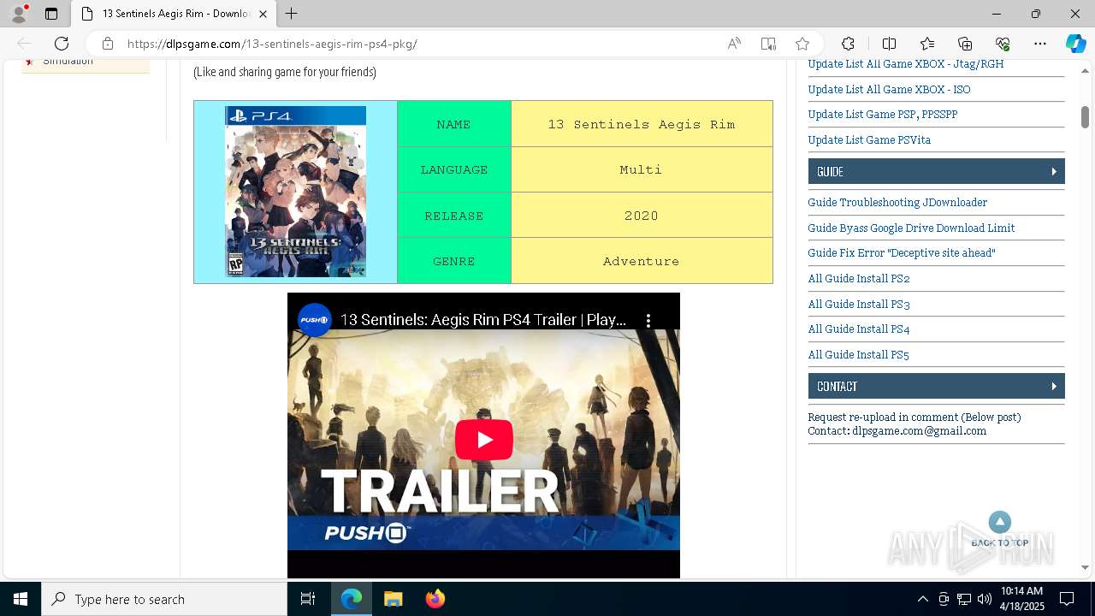
Task: Select the 13 Sentinels Aegis Rim tab
Action: 174,14
